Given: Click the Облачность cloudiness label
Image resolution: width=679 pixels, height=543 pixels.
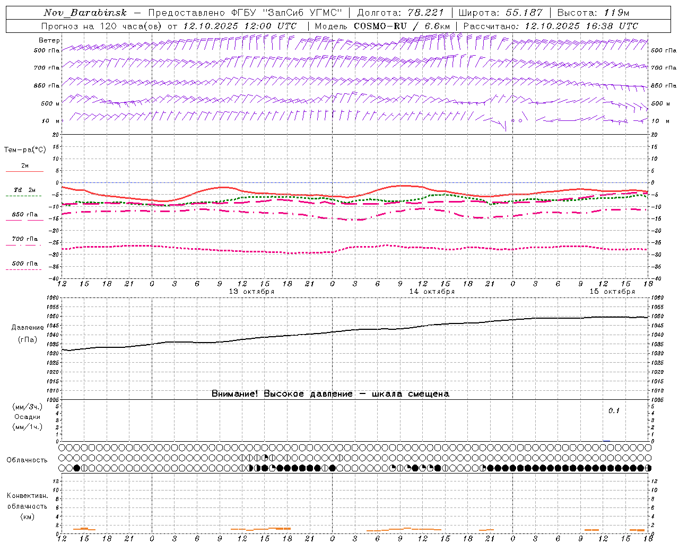Looking at the screenshot, I should tap(27, 460).
